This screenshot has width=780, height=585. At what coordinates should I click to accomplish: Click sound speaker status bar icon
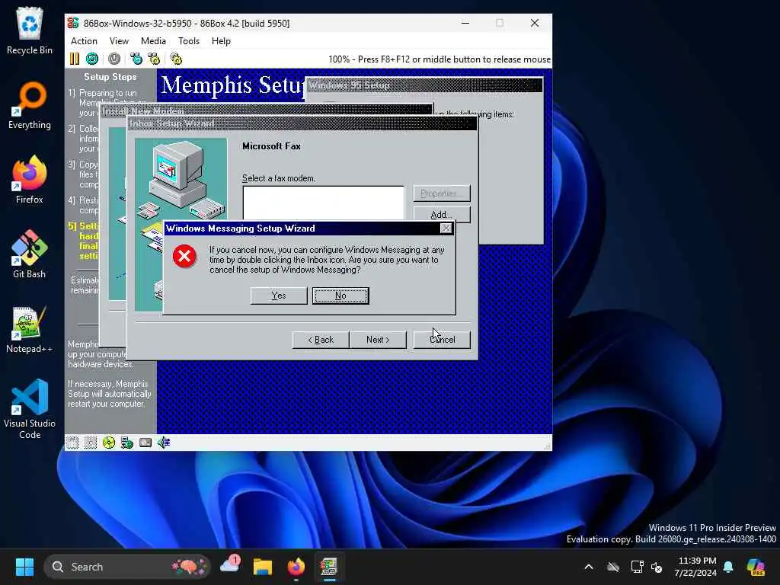[164, 443]
